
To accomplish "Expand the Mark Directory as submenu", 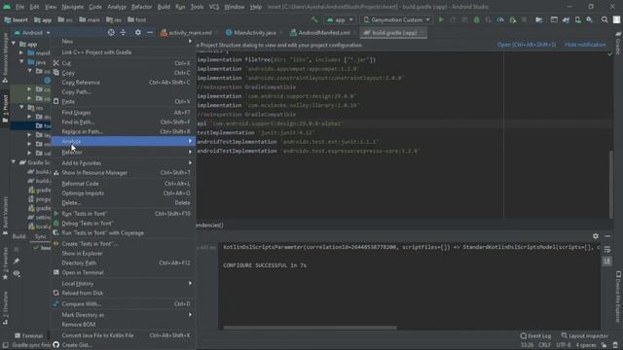I will point(124,315).
